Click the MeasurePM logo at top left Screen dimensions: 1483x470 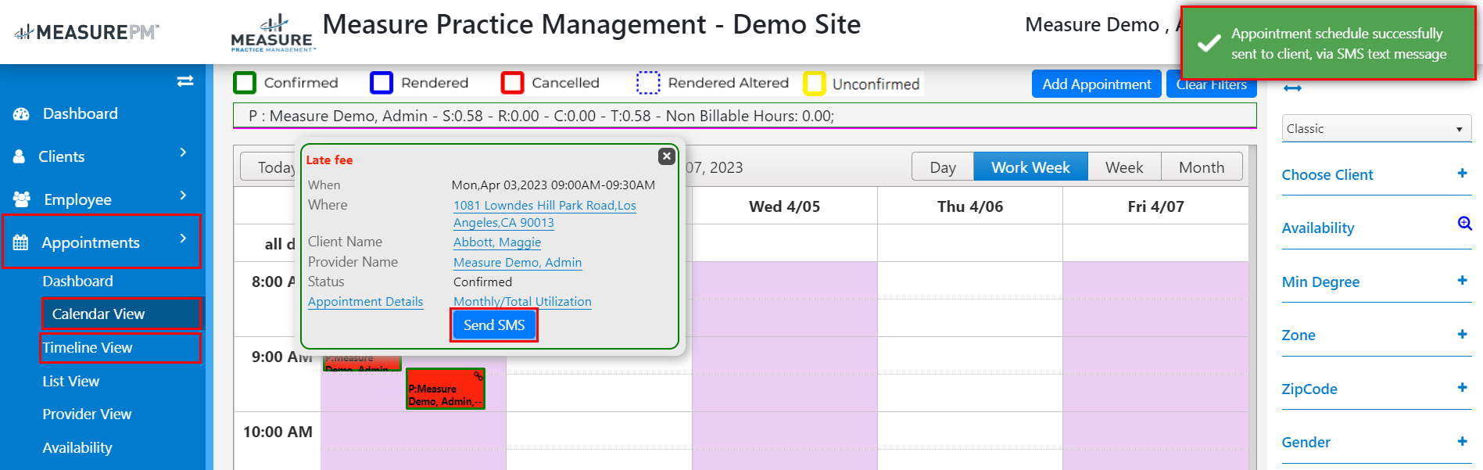pyautogui.click(x=87, y=32)
